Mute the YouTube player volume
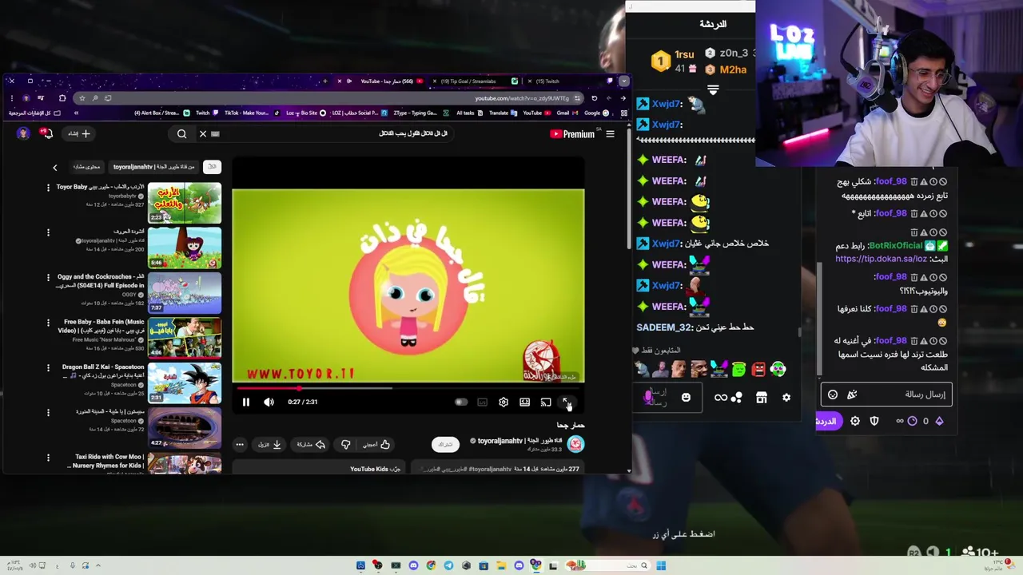This screenshot has width=1023, height=575. click(269, 402)
